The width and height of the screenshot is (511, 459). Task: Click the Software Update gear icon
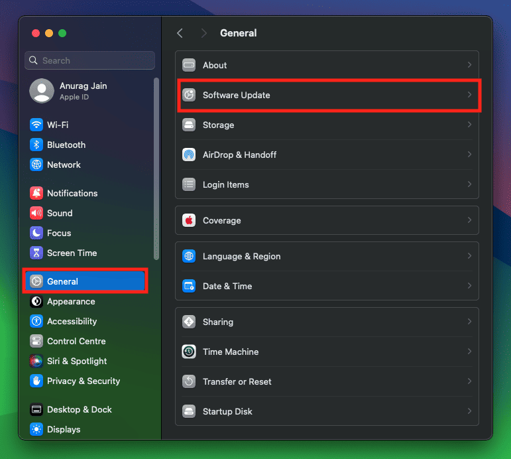(189, 95)
